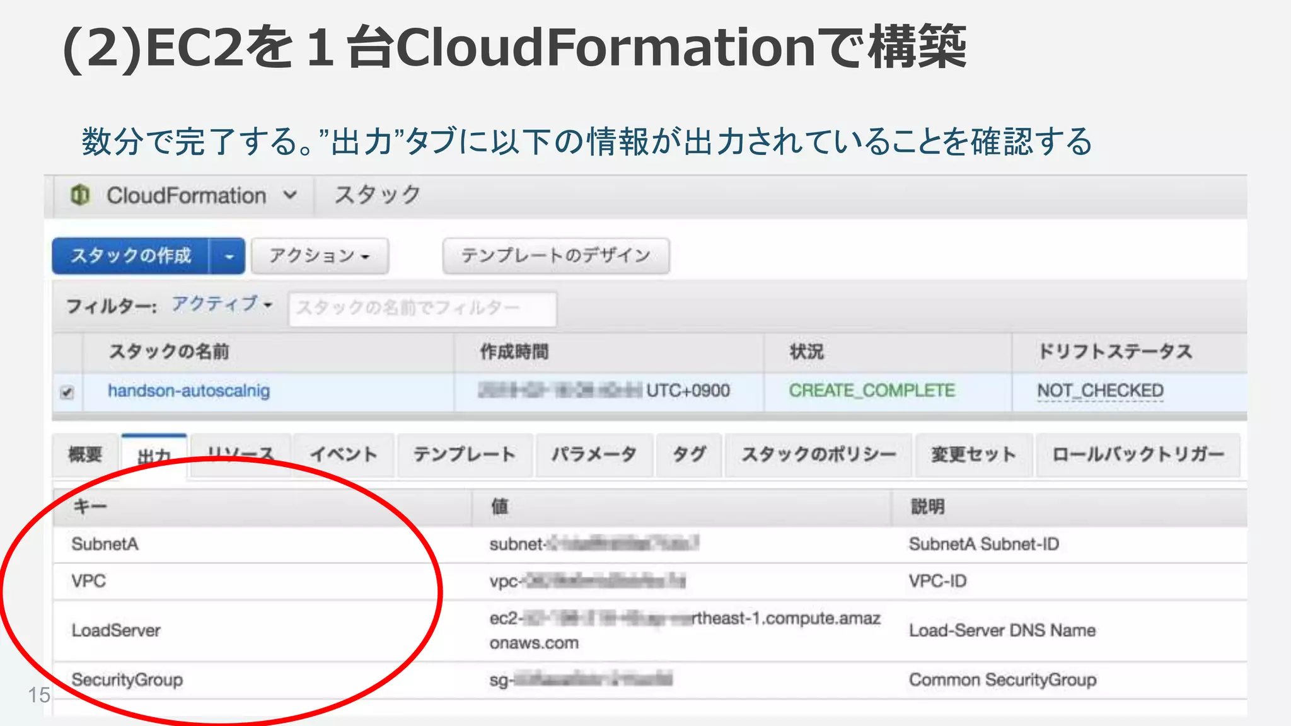Screen dimensions: 1291x726
Task: Switch to the スタックのポリシー tab
Action: pyautogui.click(x=819, y=454)
